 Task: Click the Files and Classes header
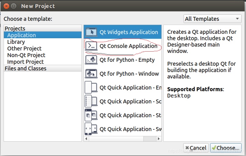43,68
